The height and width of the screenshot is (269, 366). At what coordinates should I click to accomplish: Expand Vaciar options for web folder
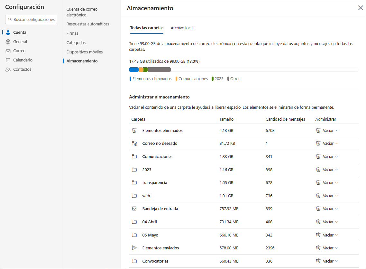[336, 196]
